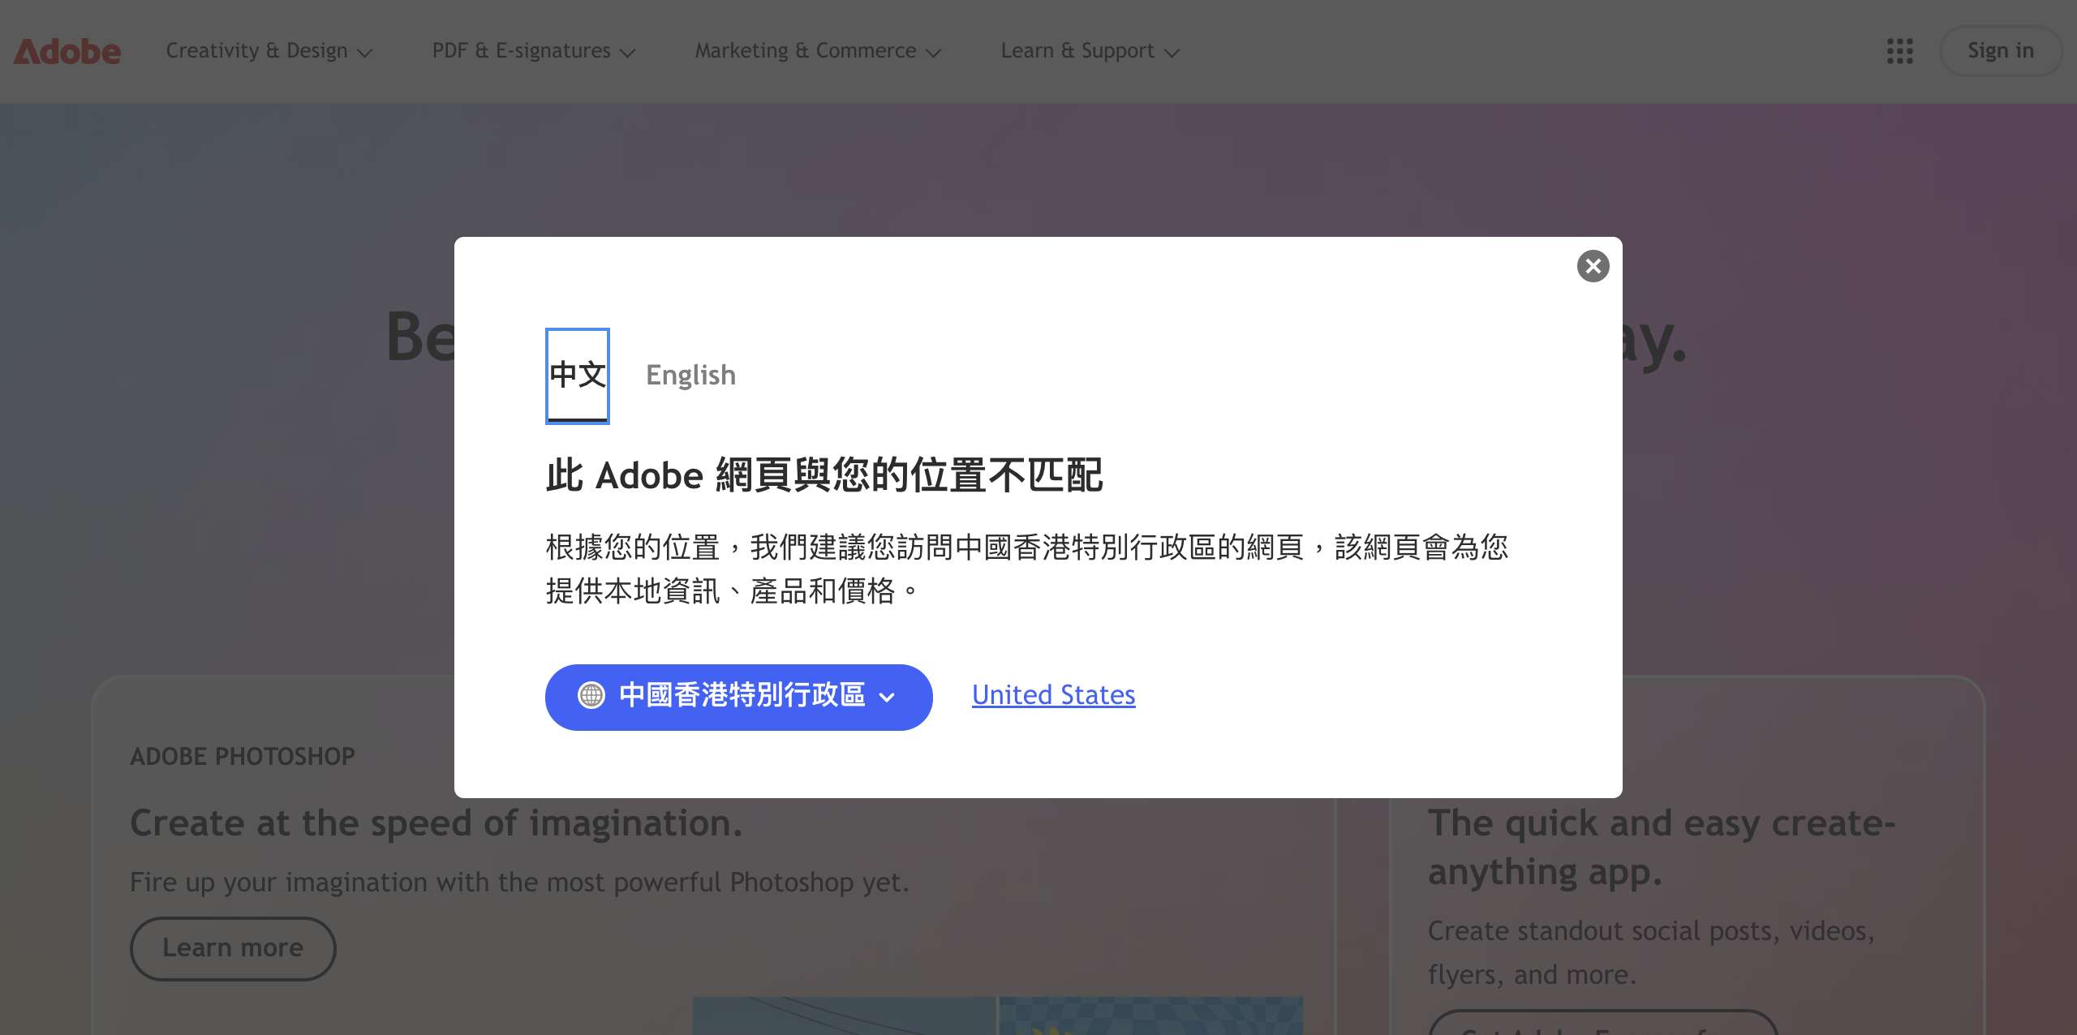Open Marketing & Commerce menu
The width and height of the screenshot is (2077, 1035).
point(818,51)
